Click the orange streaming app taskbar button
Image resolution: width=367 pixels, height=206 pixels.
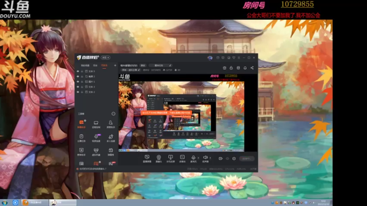35,202
